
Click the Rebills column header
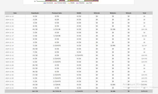[x=79, y=13]
